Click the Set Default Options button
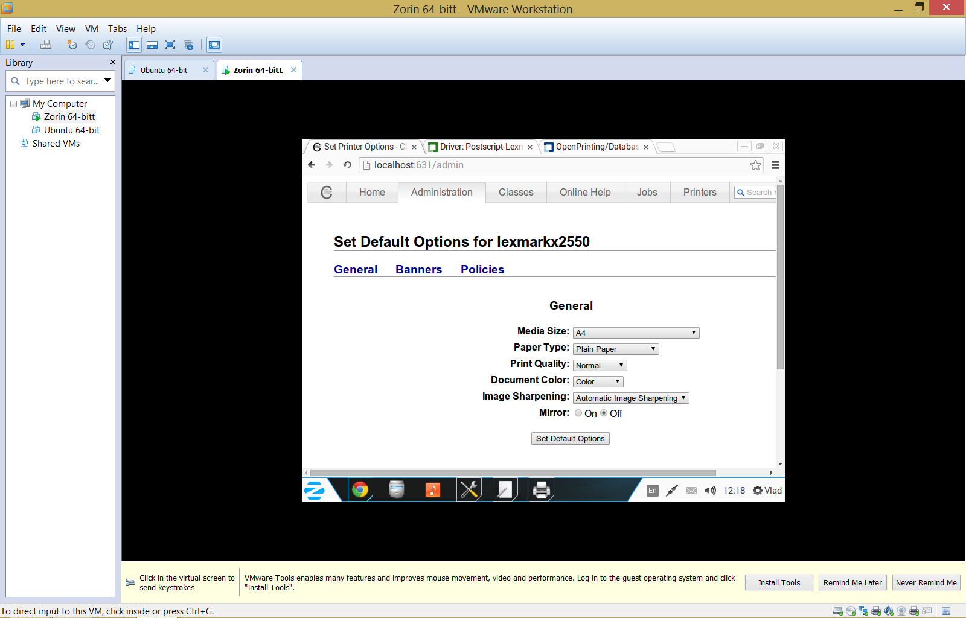 (570, 439)
